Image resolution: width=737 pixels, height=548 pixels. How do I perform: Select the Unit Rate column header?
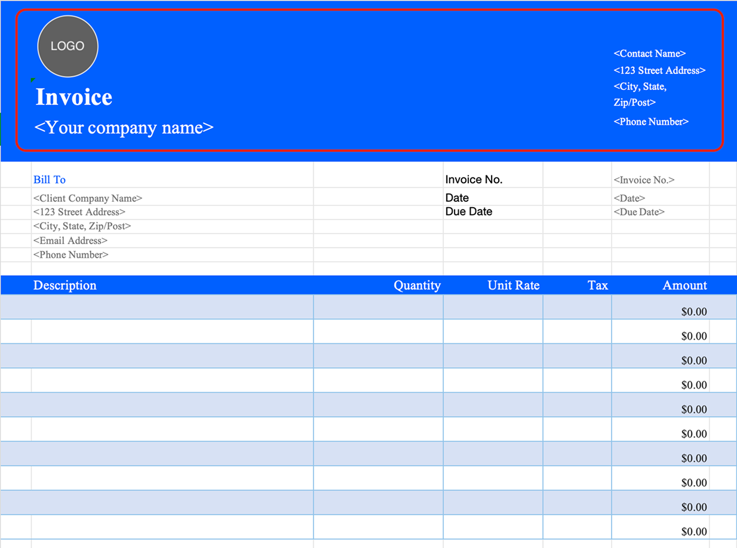513,285
